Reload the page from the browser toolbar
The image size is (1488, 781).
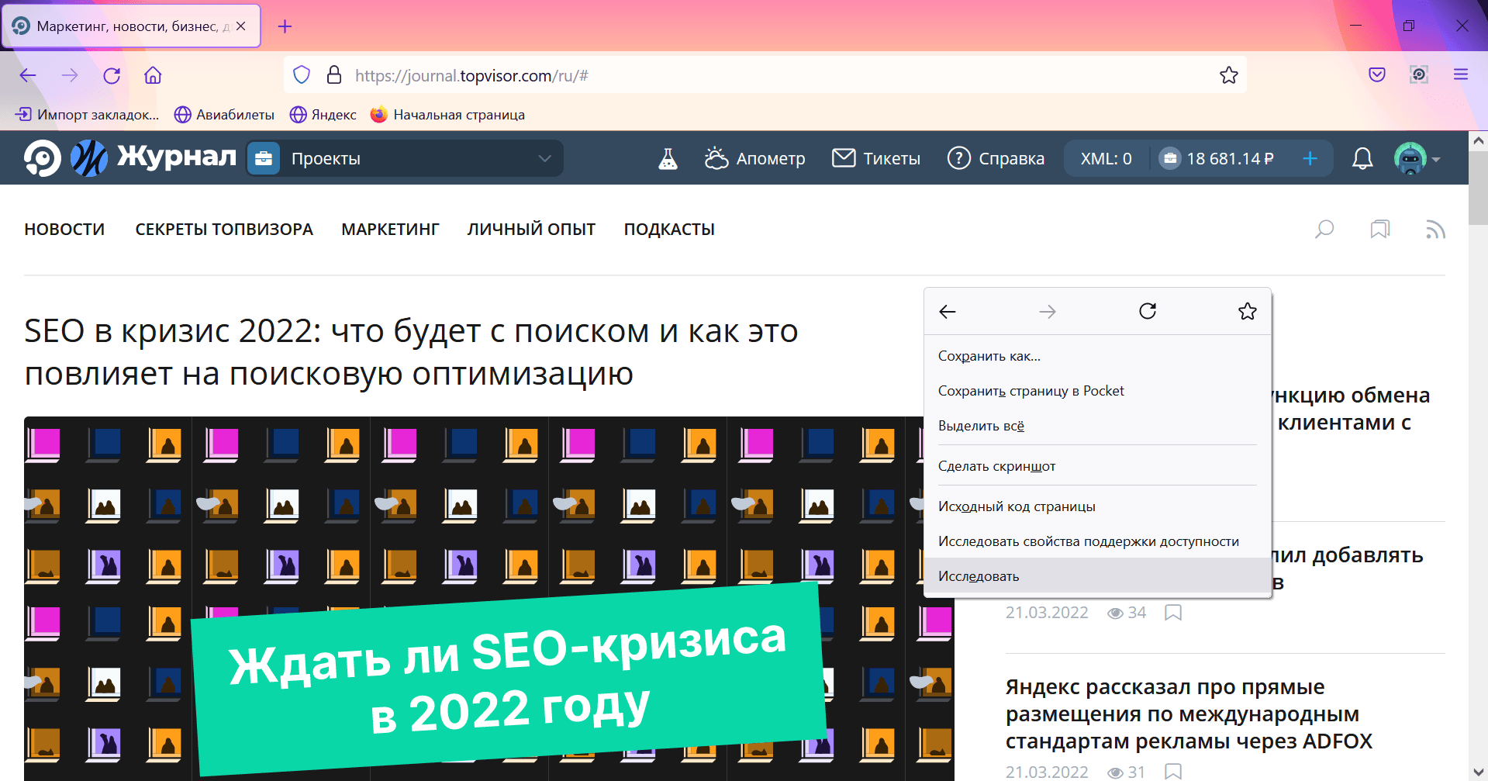(x=112, y=75)
